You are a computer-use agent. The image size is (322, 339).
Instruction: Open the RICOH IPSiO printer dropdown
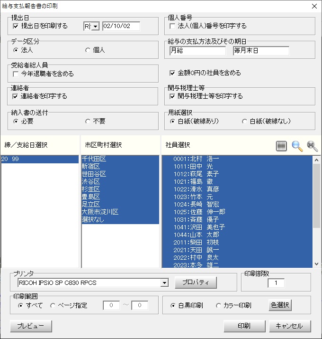(x=165, y=283)
